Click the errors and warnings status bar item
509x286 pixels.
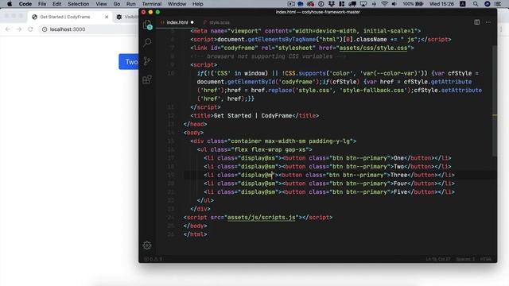(153, 259)
